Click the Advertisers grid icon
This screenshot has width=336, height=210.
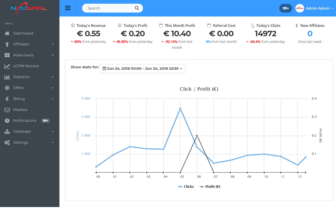pos(7,55)
